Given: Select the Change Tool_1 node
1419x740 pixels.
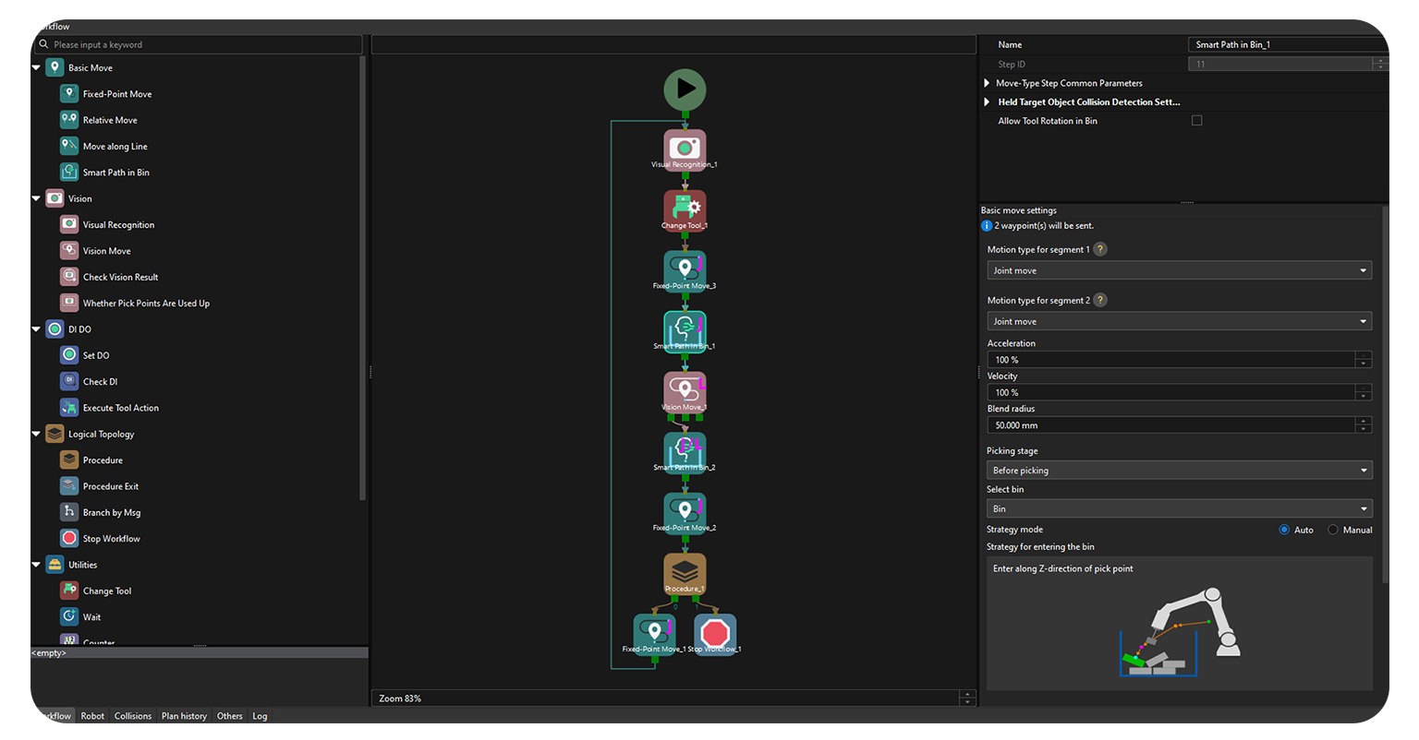Looking at the screenshot, I should click(x=685, y=209).
